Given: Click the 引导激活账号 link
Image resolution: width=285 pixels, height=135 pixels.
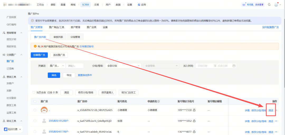Looking at the screenshot, I should 87,46.
